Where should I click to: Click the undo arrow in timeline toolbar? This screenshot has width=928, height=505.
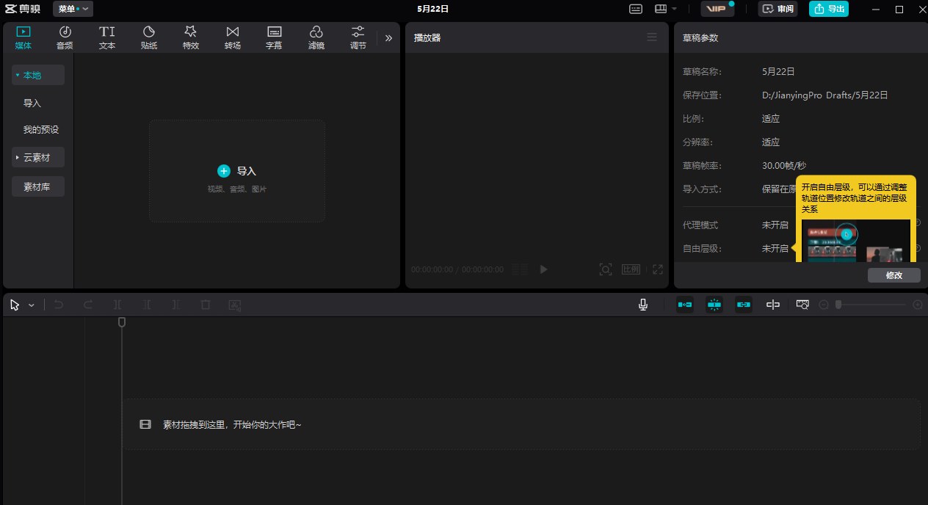[59, 305]
